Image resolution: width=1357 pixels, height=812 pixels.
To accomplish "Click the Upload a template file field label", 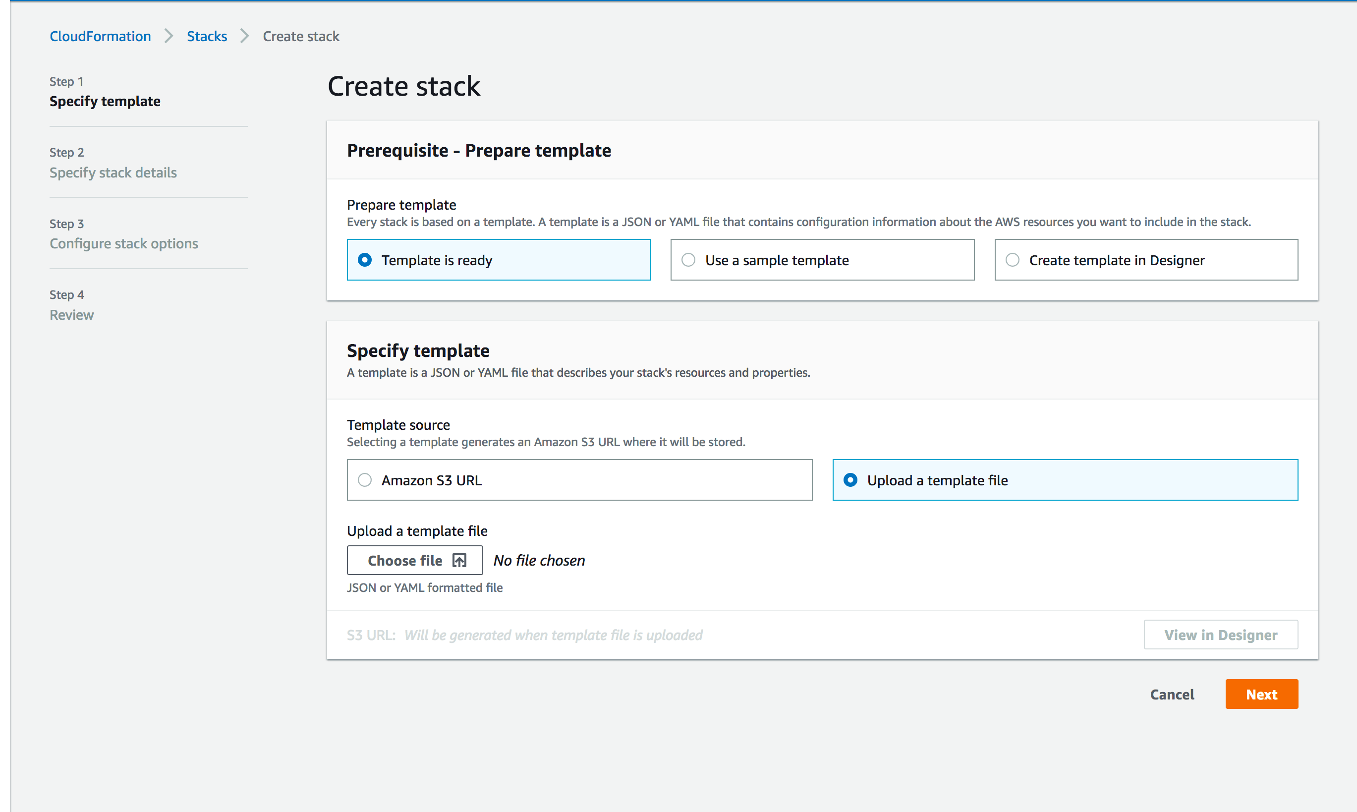I will pyautogui.click(x=417, y=531).
